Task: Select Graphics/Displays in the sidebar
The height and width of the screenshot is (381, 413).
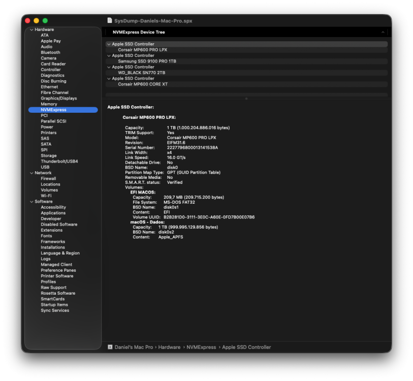Action: click(59, 98)
